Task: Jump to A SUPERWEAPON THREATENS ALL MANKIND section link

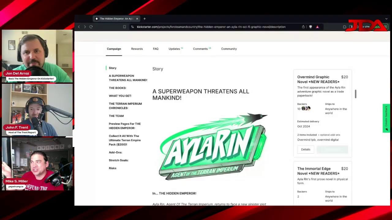Action: pyautogui.click(x=128, y=78)
